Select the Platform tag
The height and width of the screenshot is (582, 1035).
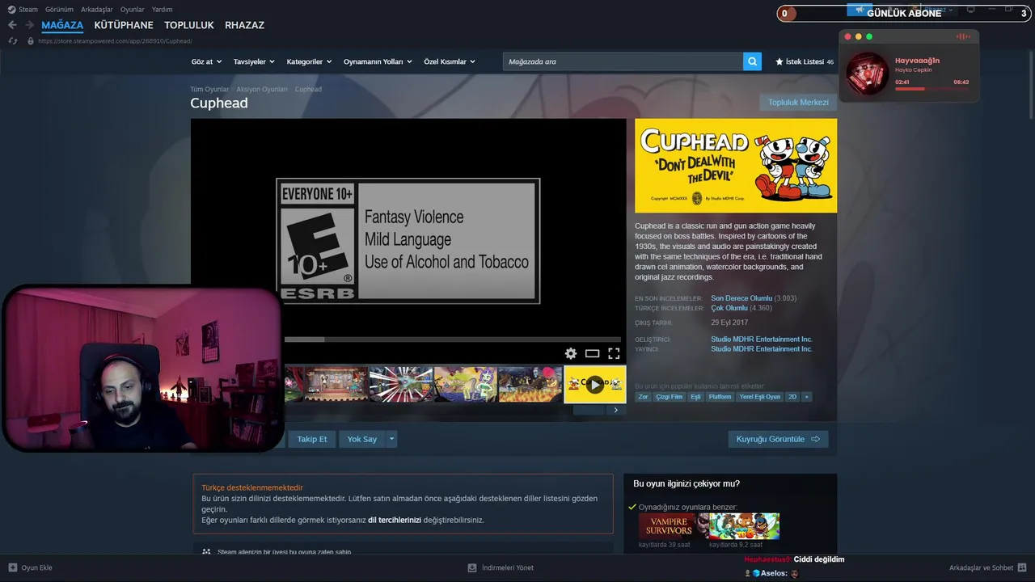pos(720,397)
